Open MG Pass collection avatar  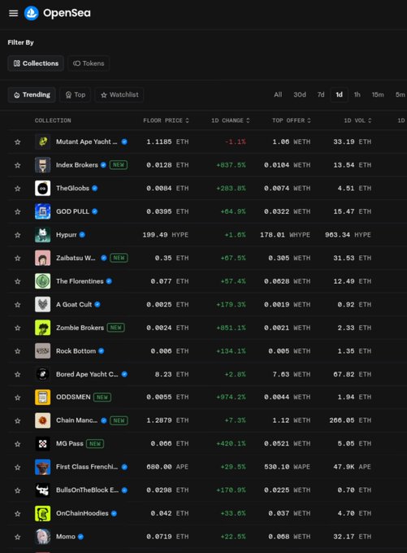tap(42, 444)
